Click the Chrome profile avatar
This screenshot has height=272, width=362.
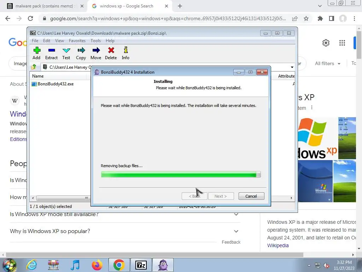click(x=343, y=18)
